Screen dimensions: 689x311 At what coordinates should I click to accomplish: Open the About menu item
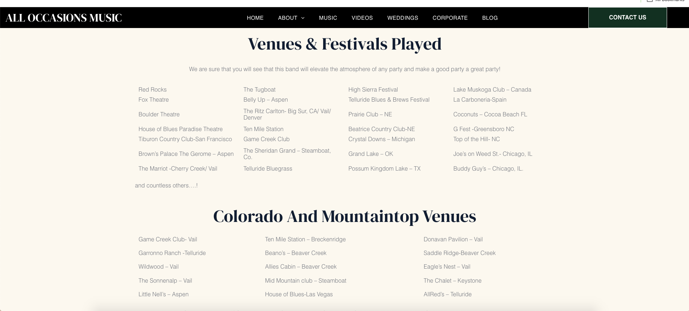click(x=288, y=18)
